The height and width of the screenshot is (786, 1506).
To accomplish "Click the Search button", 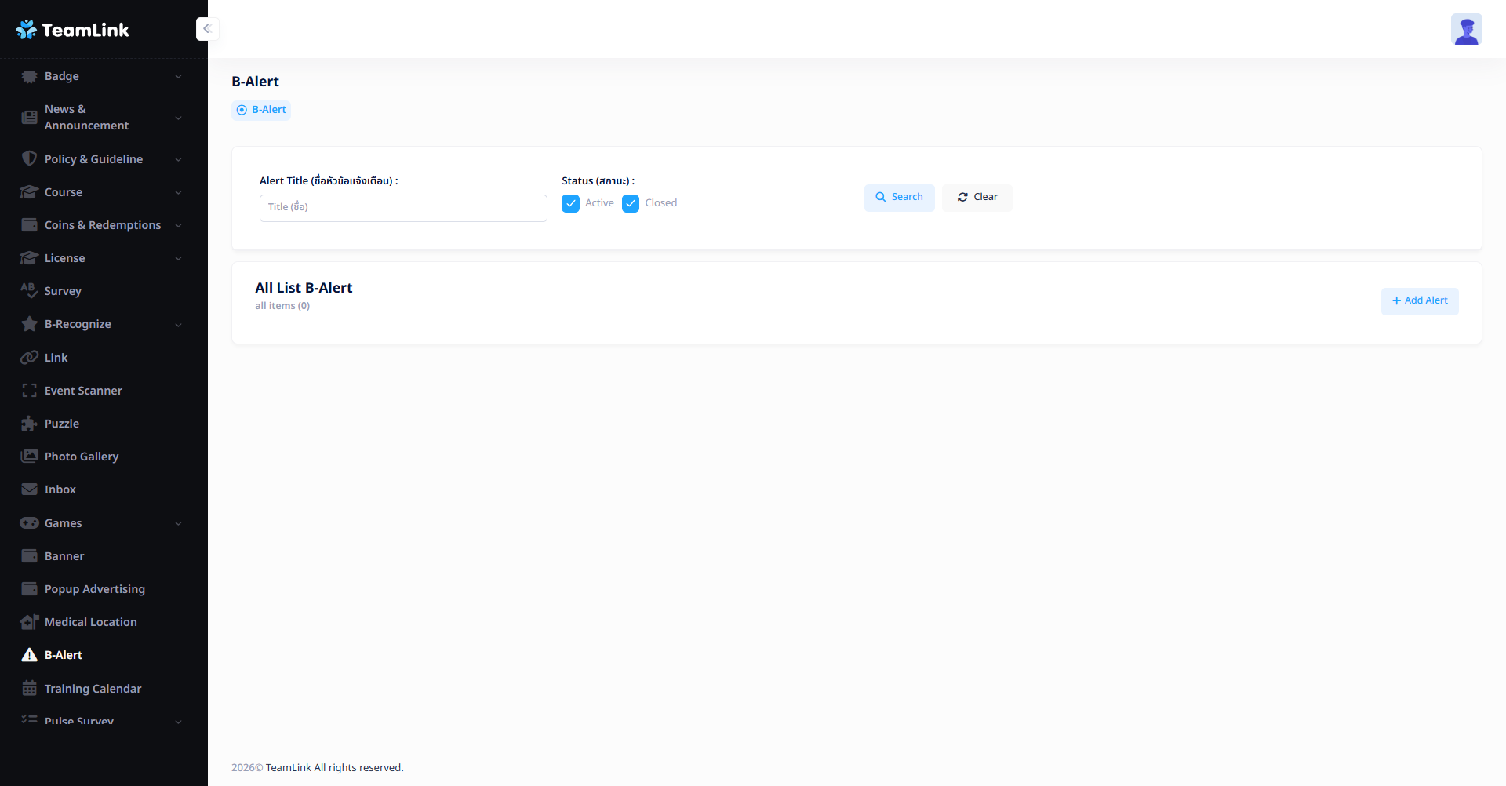I will click(x=899, y=198).
